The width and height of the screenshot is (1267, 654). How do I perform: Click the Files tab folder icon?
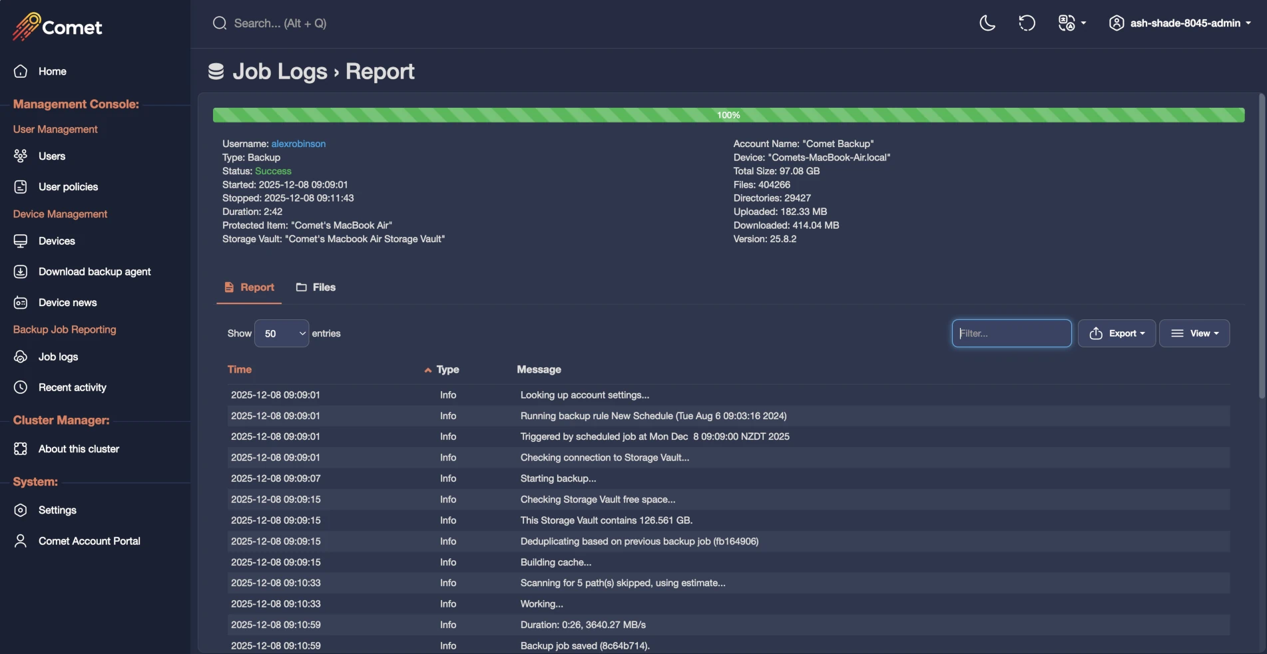coord(302,287)
